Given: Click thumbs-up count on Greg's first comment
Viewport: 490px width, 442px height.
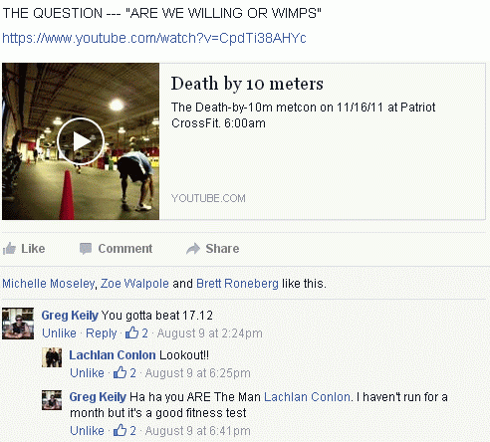Looking at the screenshot, I should coord(136,332).
